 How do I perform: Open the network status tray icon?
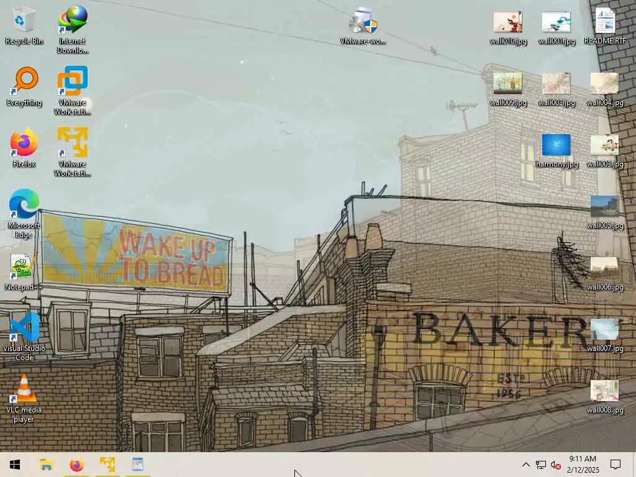click(541, 465)
